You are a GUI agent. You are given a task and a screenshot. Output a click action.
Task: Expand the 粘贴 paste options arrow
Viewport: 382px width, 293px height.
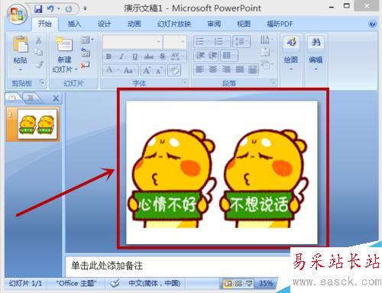(21, 69)
